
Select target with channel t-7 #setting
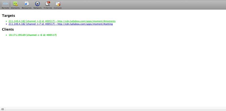coord(61,24)
